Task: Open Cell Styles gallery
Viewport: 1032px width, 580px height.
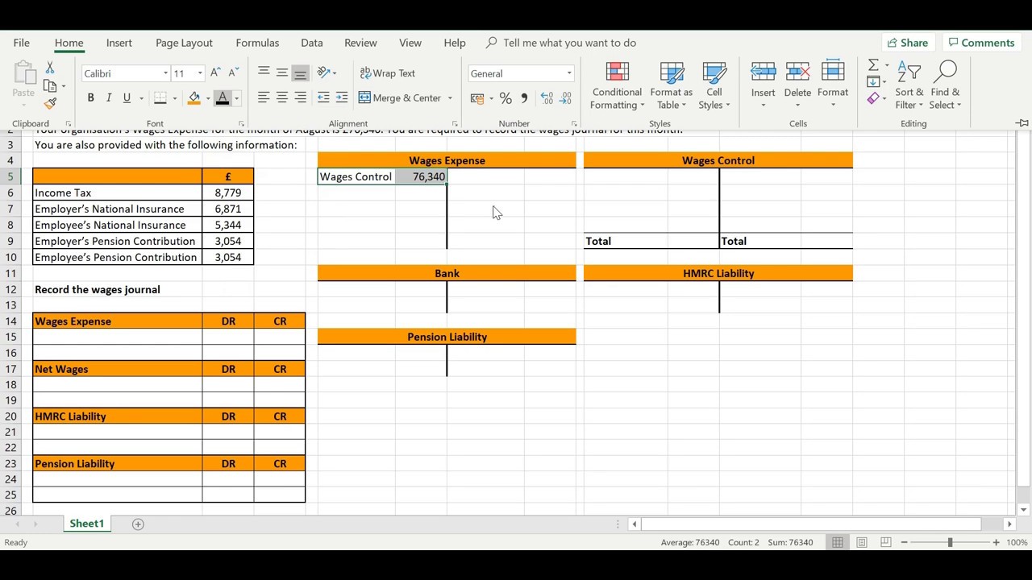Action: coord(714,86)
